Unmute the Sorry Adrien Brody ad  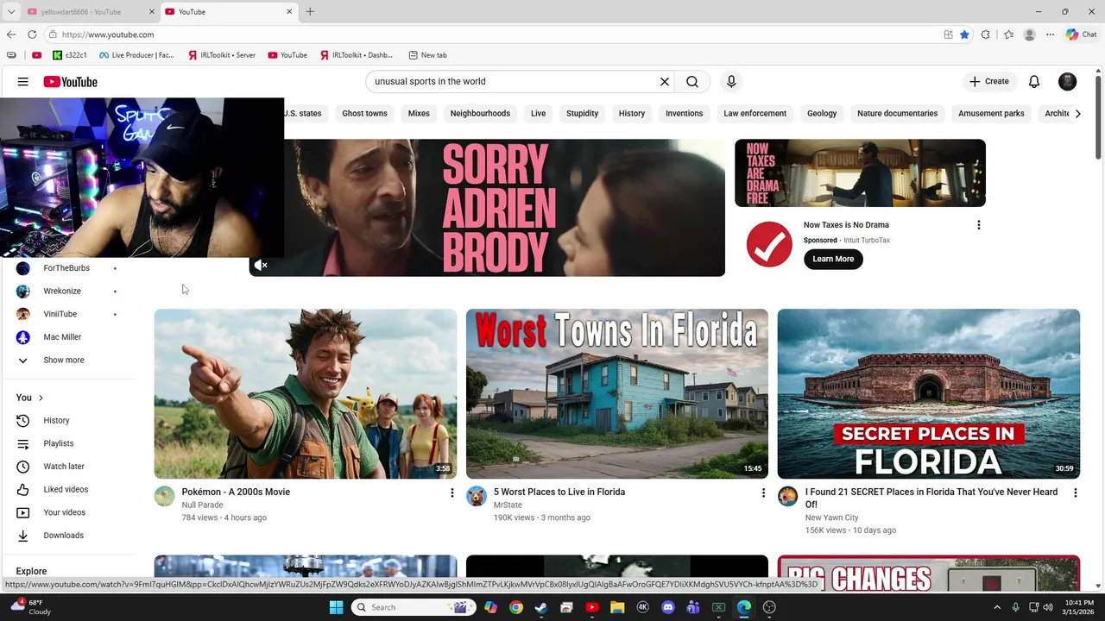coord(261,265)
